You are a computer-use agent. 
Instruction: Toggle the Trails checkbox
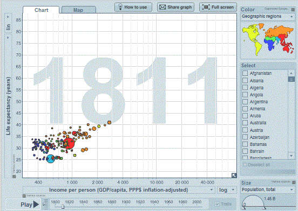[x=217, y=204]
